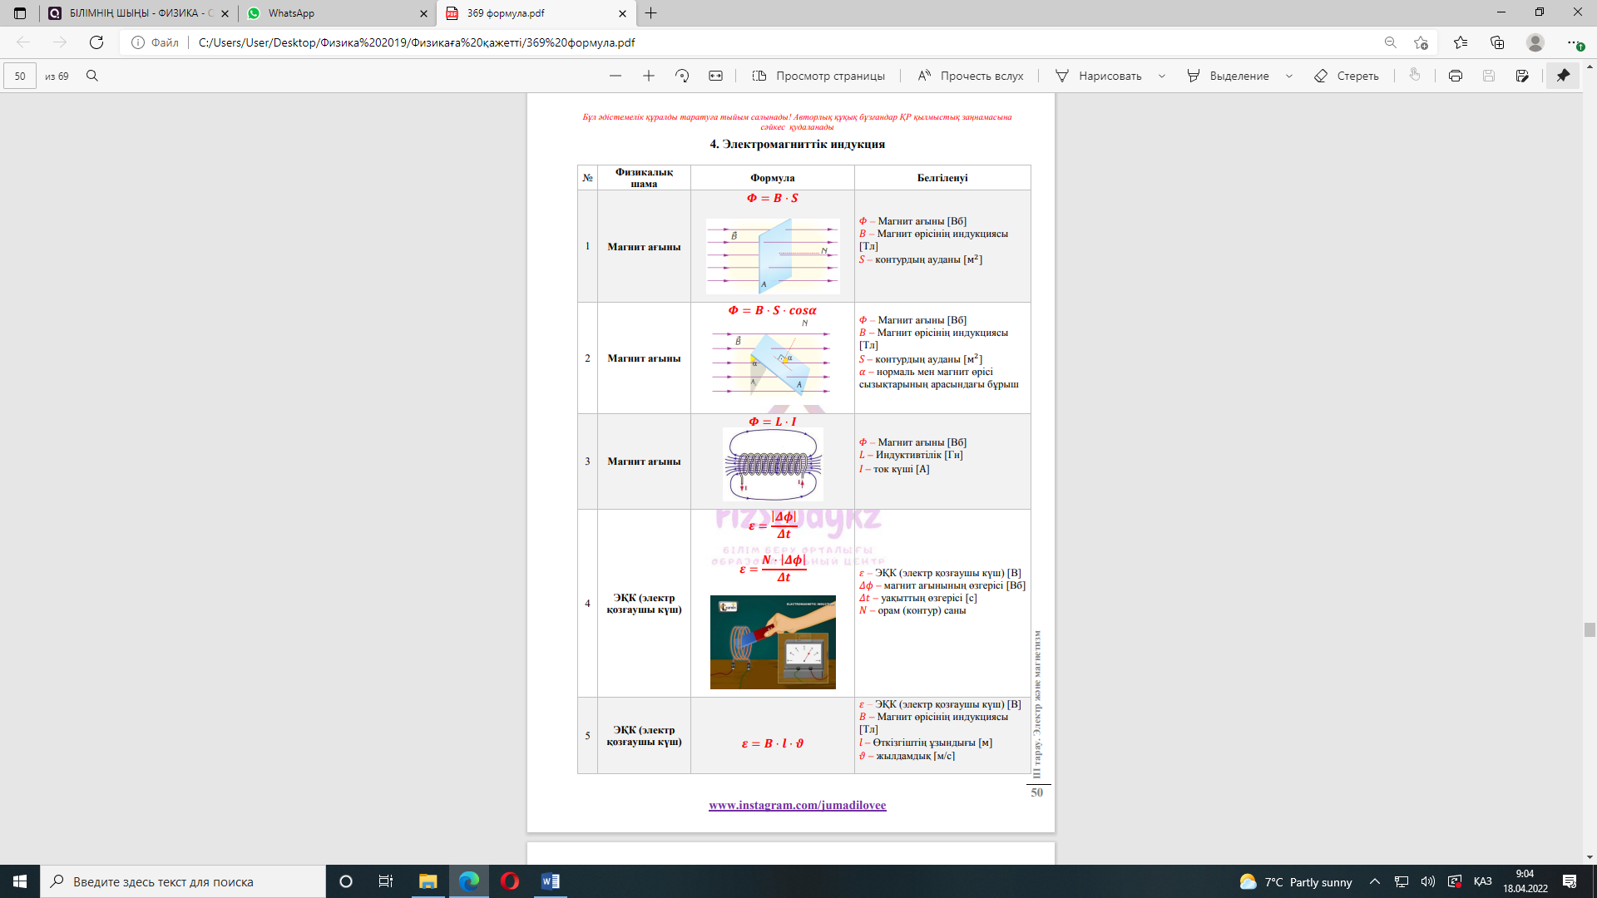The height and width of the screenshot is (898, 1597).
Task: Click the page number input field
Action: [20, 76]
